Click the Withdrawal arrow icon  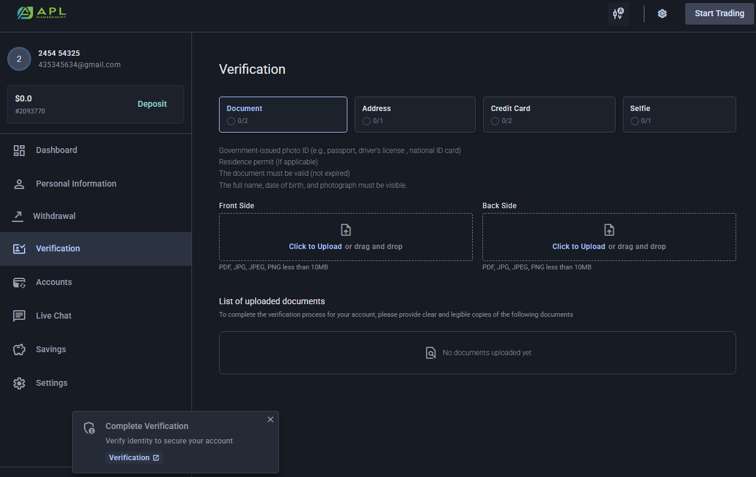pos(18,216)
